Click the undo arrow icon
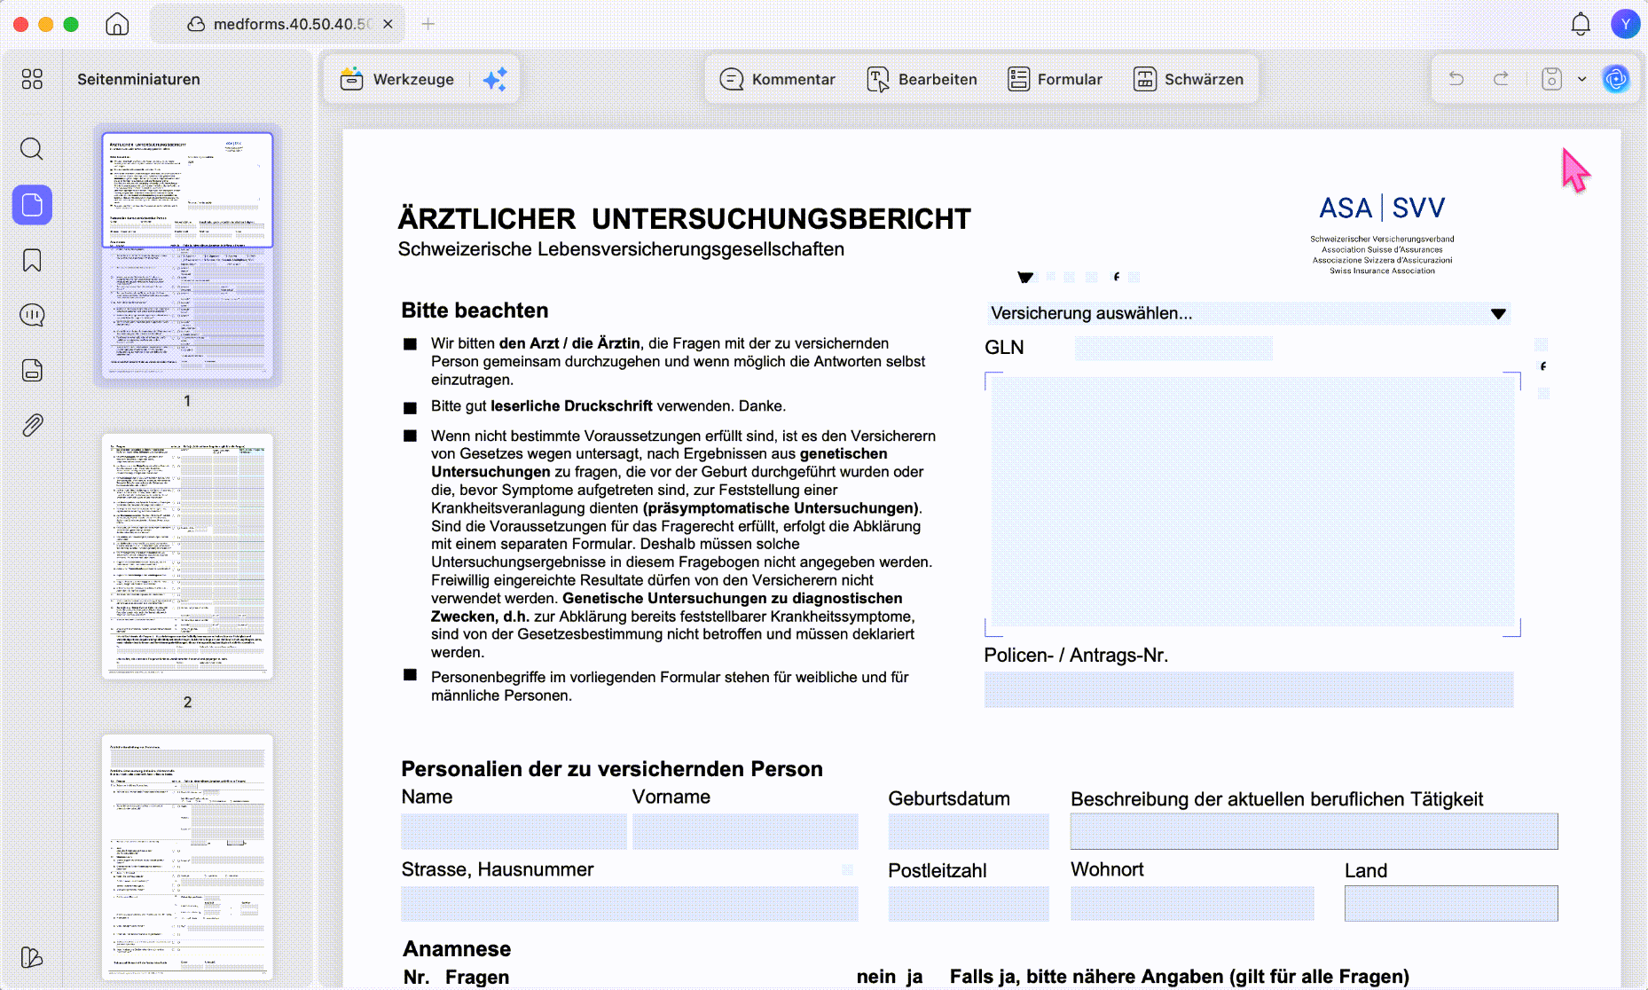 click(x=1456, y=79)
